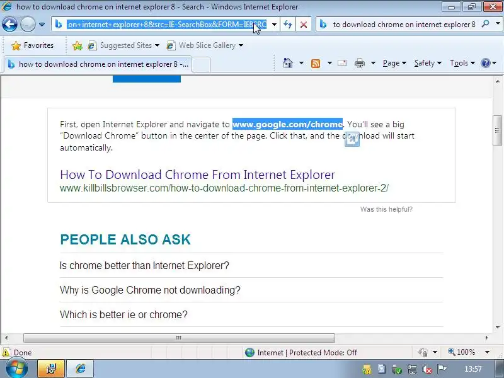
Task: Expand 'Which is better ie or chrome?' question
Action: point(123,314)
